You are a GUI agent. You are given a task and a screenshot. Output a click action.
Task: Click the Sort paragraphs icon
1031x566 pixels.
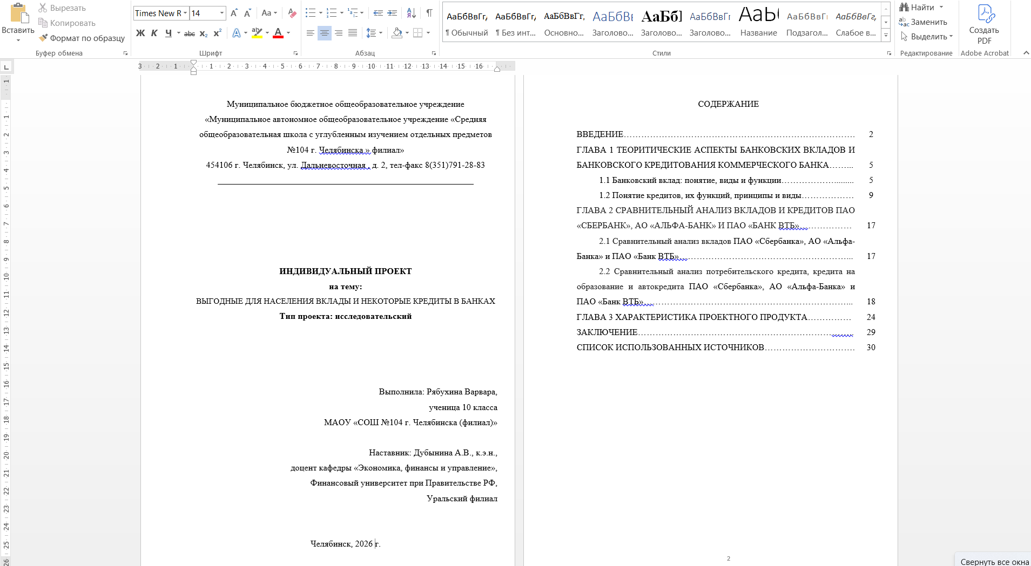pos(411,13)
